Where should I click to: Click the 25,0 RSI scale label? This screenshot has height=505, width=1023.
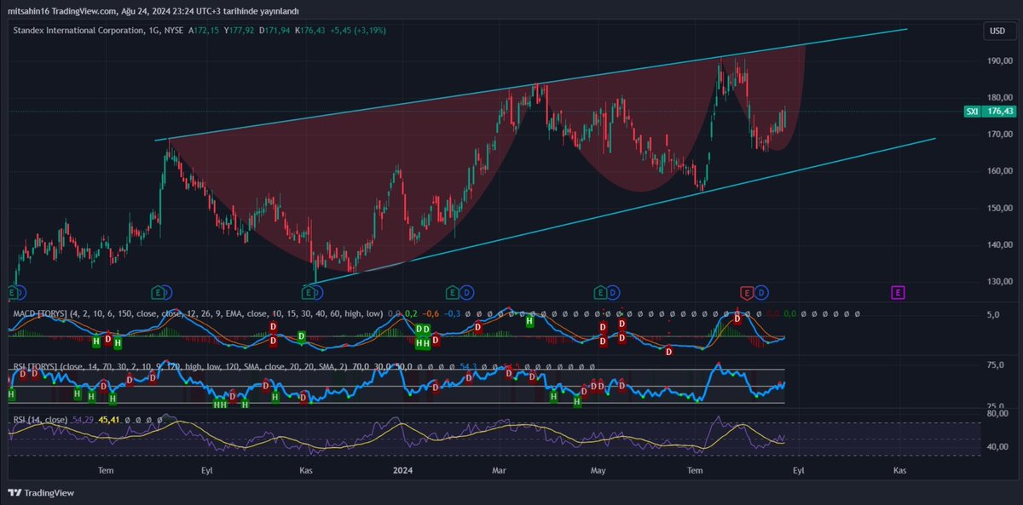[996, 406]
